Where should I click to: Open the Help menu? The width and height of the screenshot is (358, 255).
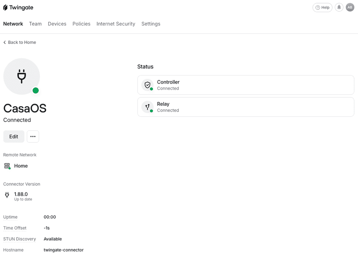[x=322, y=8]
